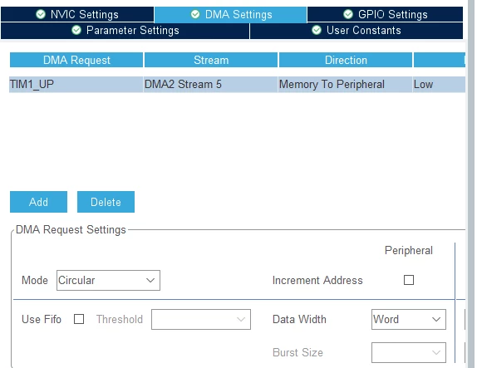Go to the User Constants tab

[x=357, y=31]
